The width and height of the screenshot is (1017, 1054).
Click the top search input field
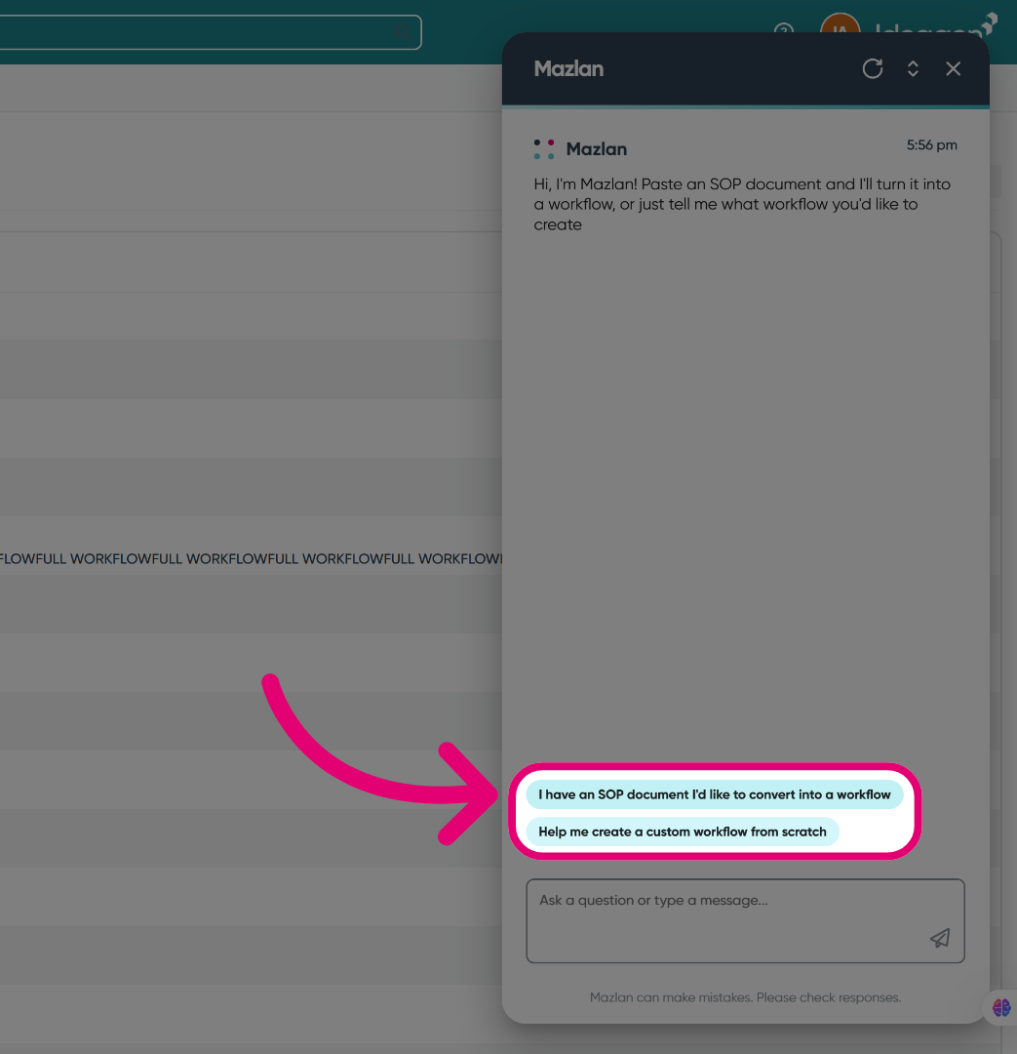[x=211, y=31]
